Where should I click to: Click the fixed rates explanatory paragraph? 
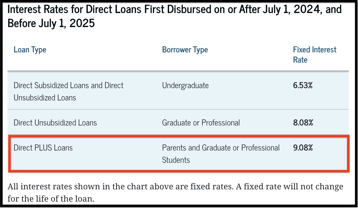[175, 192]
